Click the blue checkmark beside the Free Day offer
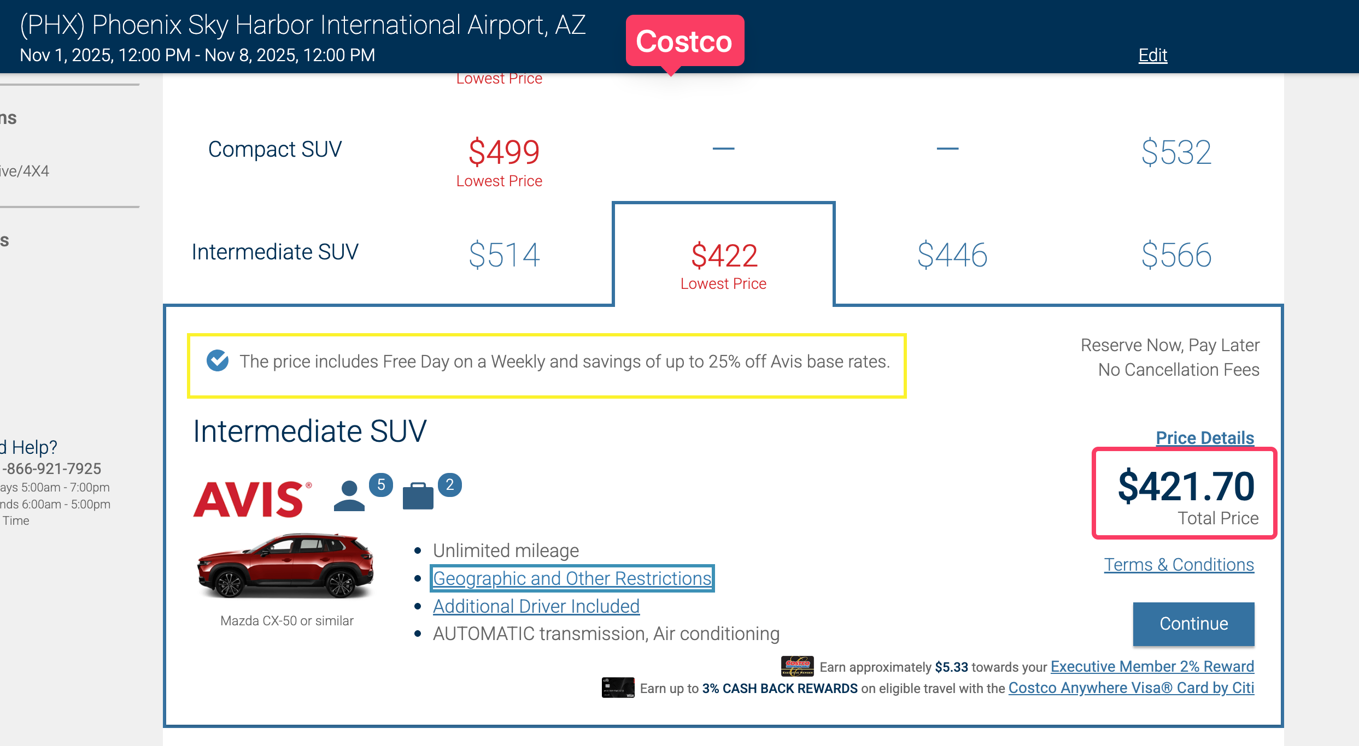This screenshot has width=1359, height=746. tap(217, 361)
